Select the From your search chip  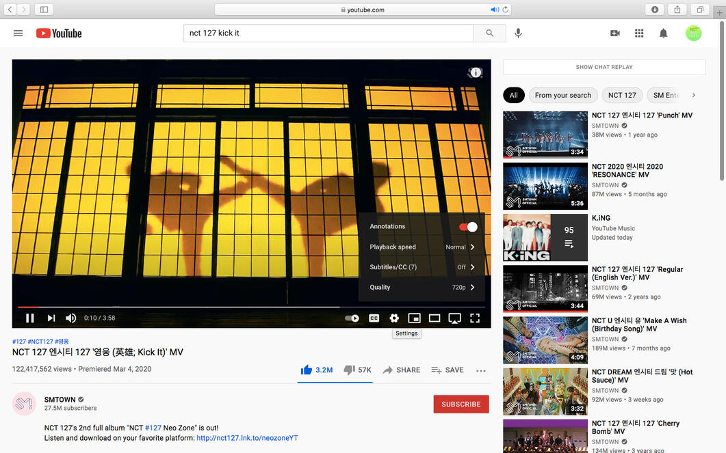(x=562, y=95)
